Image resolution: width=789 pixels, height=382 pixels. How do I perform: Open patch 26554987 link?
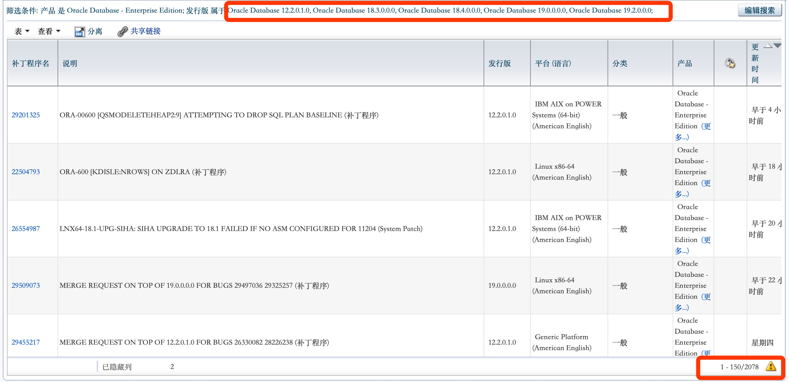point(26,229)
